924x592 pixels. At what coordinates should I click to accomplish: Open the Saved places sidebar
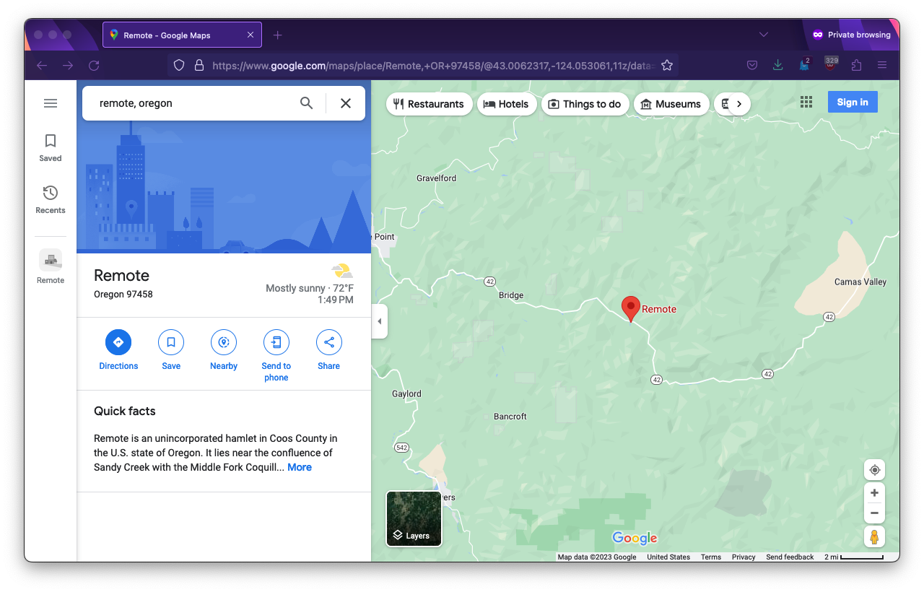(x=51, y=147)
